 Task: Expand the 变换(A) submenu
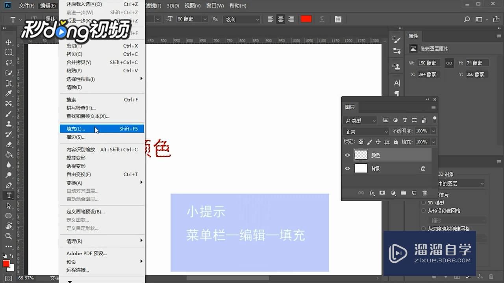pos(102,183)
